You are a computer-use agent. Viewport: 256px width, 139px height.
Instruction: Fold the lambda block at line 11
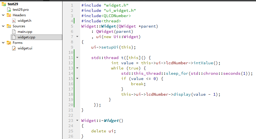point(77,58)
